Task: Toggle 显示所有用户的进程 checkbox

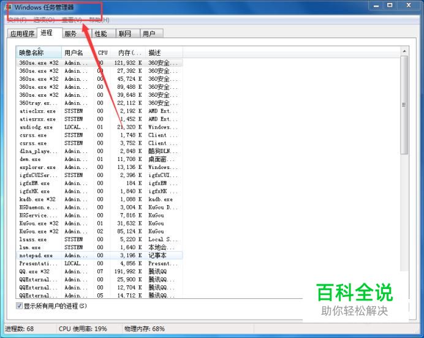Action: click(x=19, y=306)
